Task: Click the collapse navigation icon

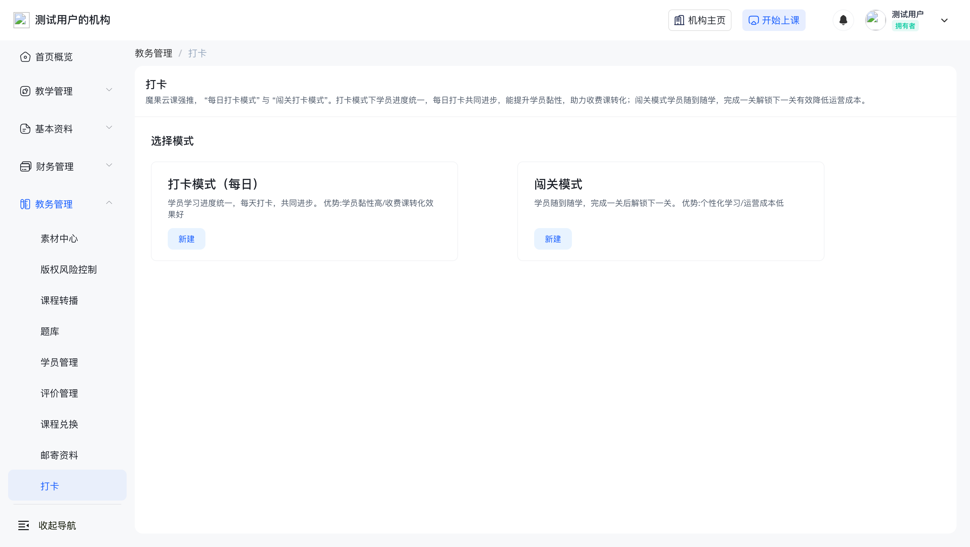Action: pos(23,525)
